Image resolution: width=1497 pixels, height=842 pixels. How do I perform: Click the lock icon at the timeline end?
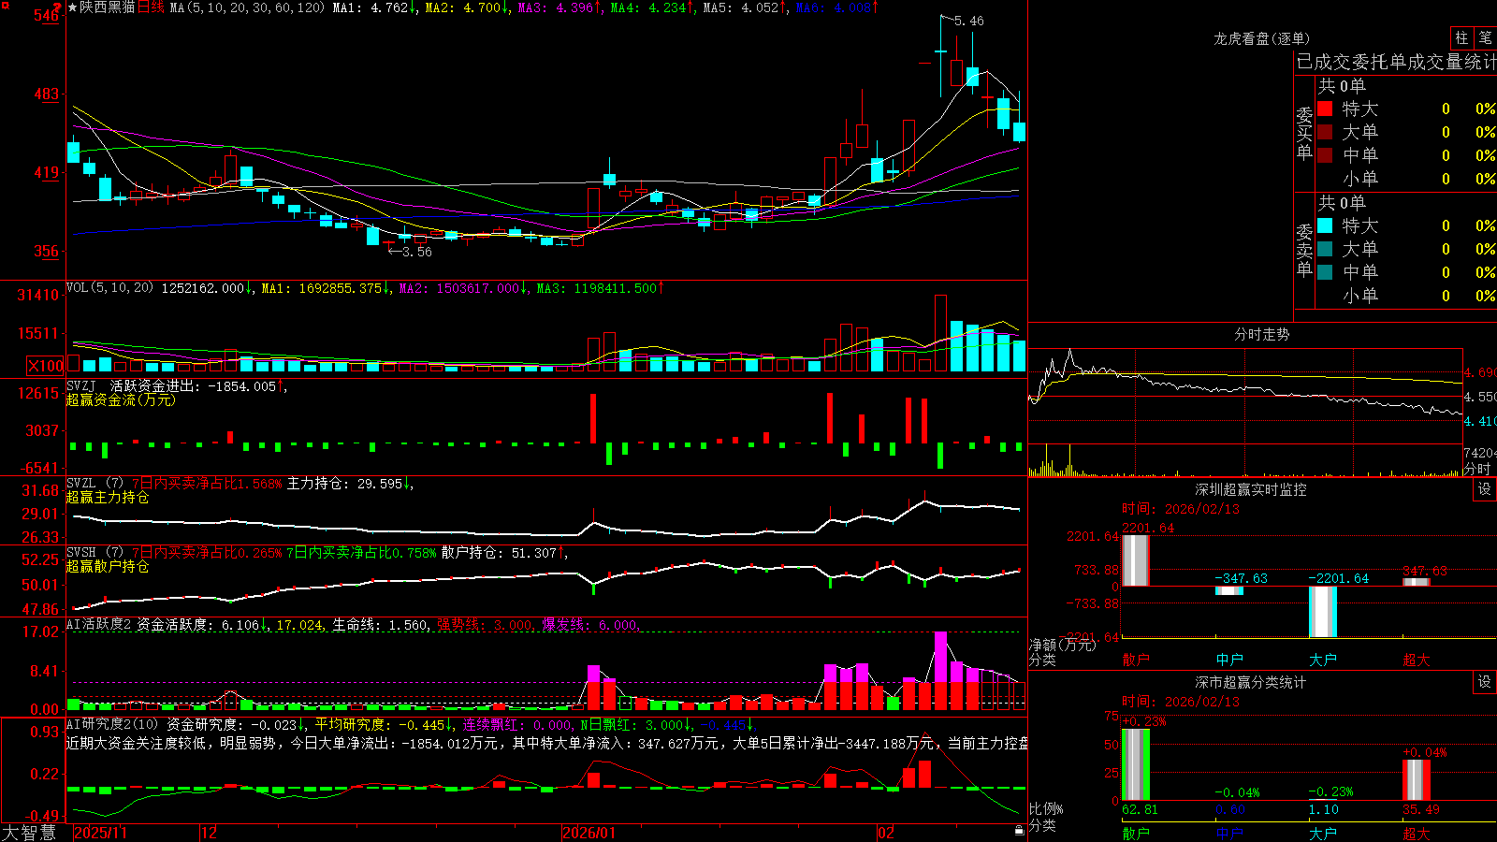coord(1020,831)
